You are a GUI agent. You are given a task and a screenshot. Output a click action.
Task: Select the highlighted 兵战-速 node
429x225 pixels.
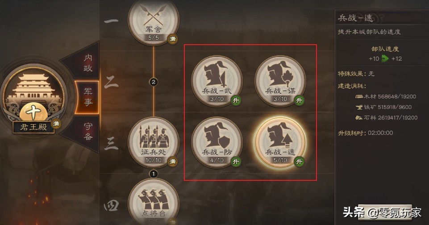(280, 142)
